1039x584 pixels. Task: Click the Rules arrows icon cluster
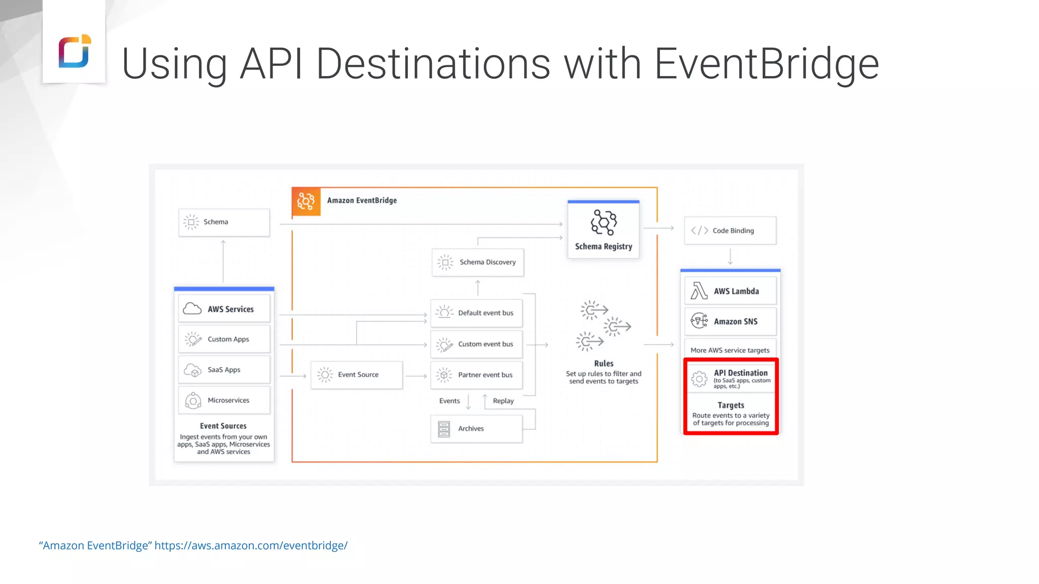[x=604, y=325]
